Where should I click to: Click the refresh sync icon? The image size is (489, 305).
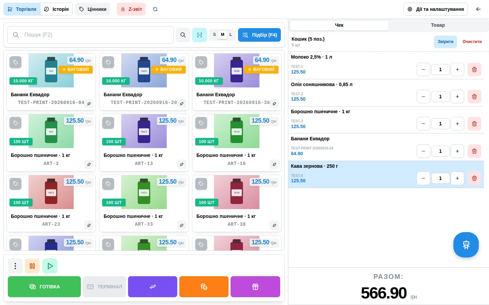point(155,9)
